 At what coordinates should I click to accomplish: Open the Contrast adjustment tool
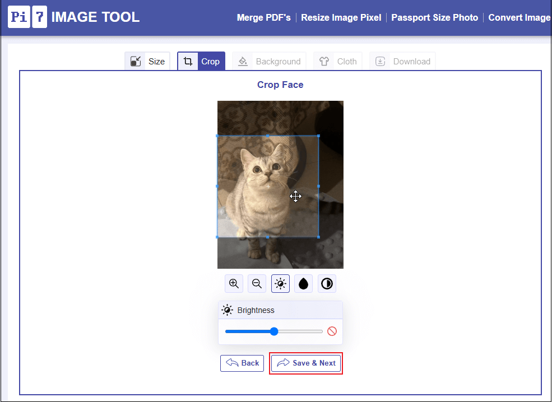tap(326, 283)
